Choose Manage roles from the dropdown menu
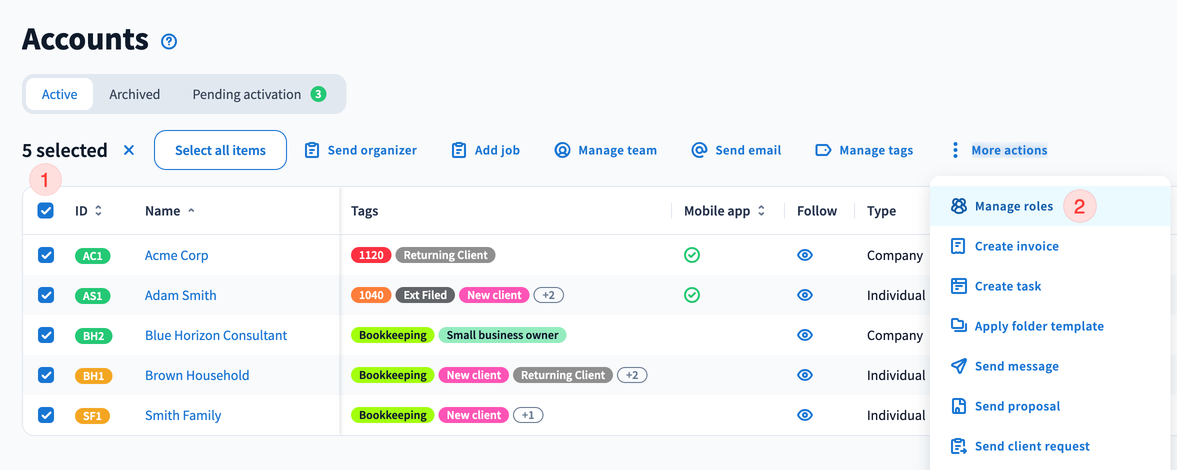This screenshot has width=1177, height=470. pyautogui.click(x=1013, y=206)
